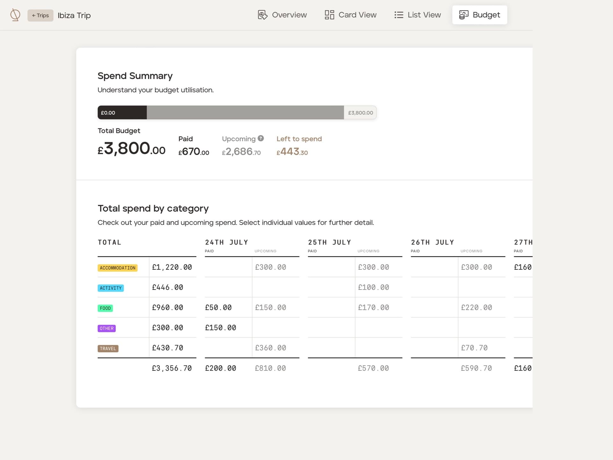Switch to List View tab
The width and height of the screenshot is (613, 460).
coord(417,15)
